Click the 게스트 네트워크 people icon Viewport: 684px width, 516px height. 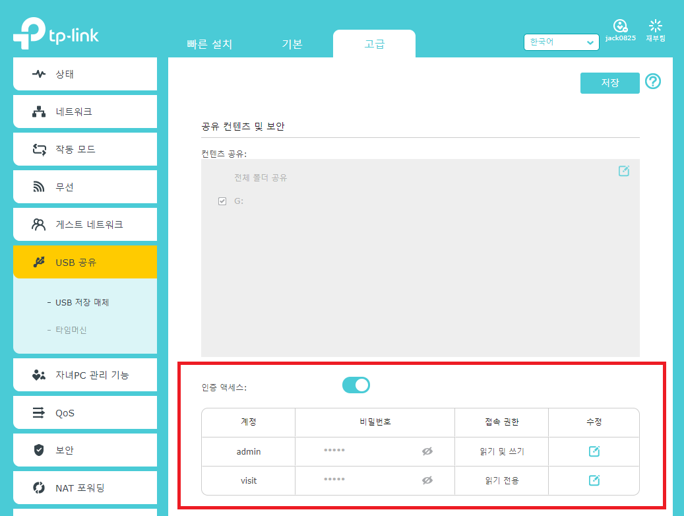[x=38, y=224]
